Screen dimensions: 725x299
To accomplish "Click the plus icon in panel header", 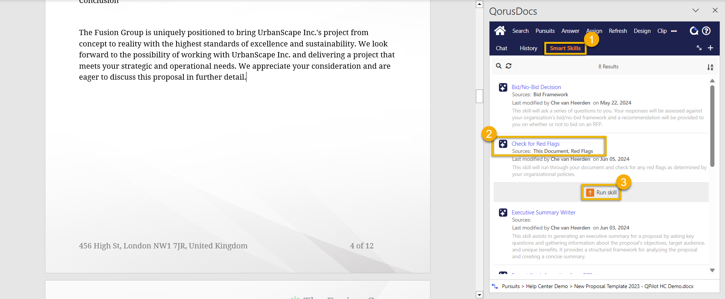I will 710,48.
